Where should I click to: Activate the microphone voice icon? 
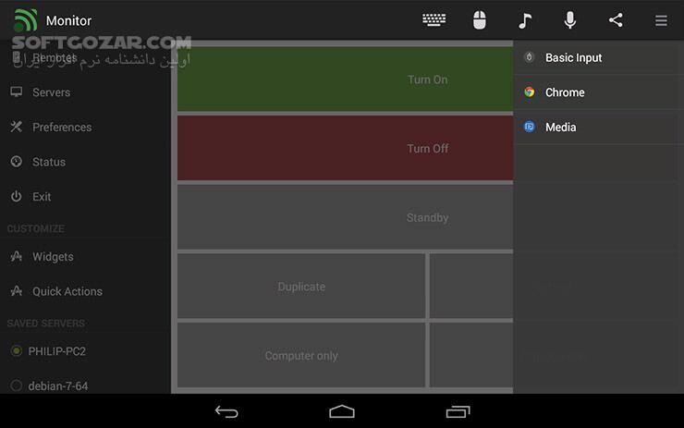pos(570,20)
